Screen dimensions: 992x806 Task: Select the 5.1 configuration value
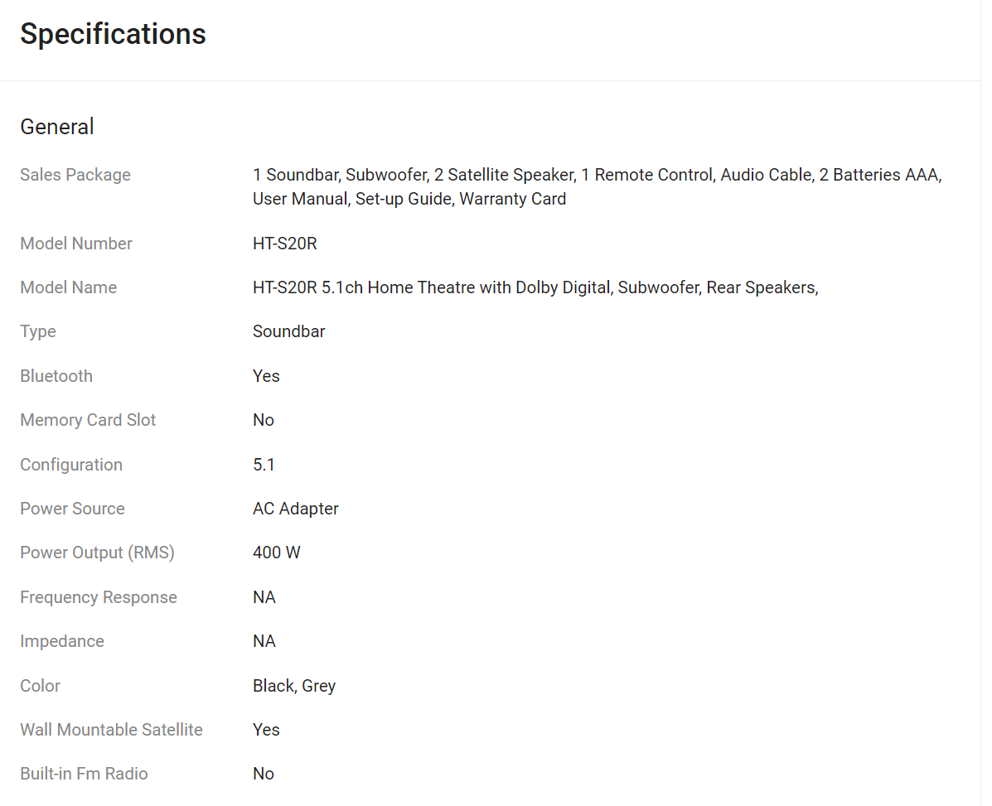pos(264,465)
